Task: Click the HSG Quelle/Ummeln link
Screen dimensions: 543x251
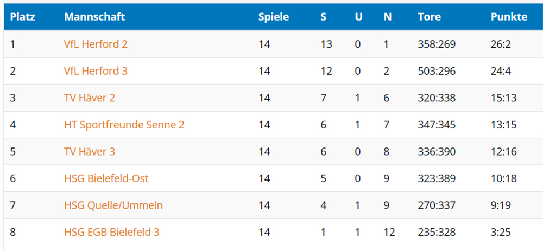Action: pyautogui.click(x=113, y=205)
